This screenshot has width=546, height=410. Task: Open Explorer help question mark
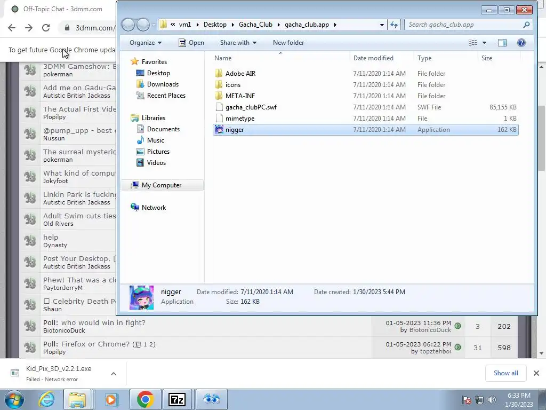click(x=521, y=43)
